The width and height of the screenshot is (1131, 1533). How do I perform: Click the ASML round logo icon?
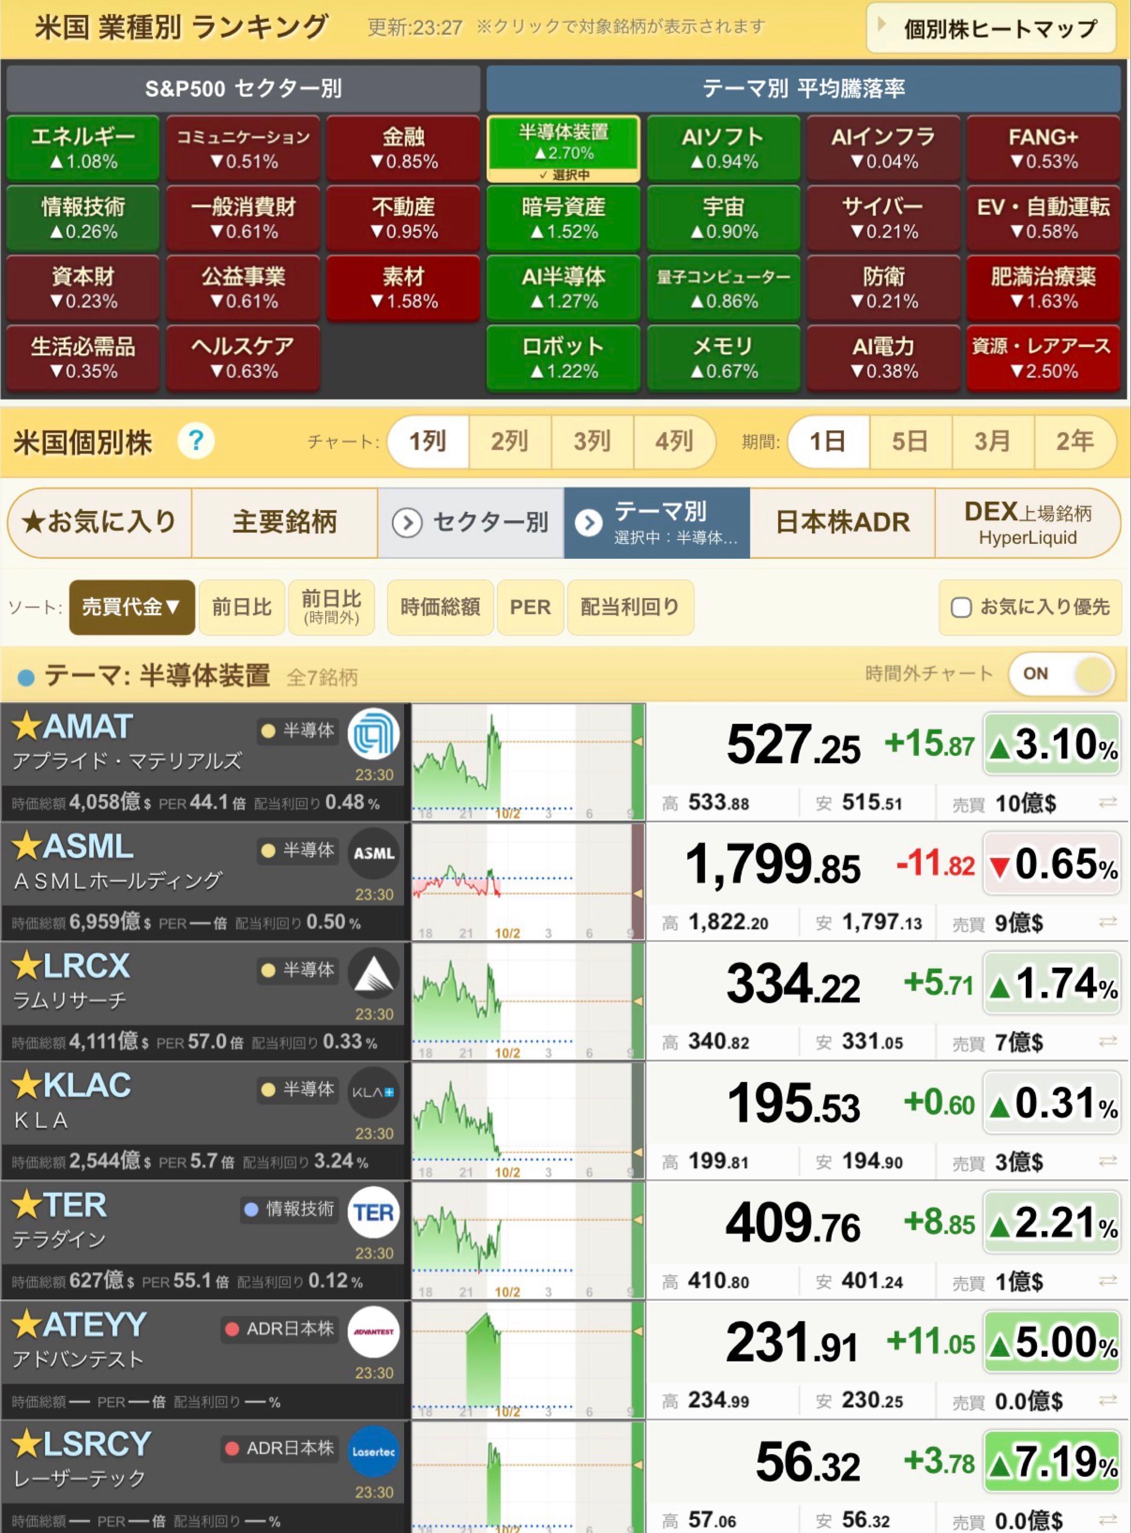click(x=373, y=853)
